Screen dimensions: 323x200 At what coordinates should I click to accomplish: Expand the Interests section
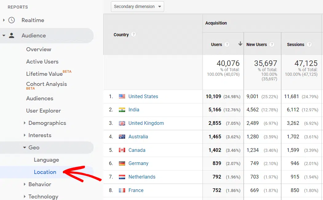40,135
